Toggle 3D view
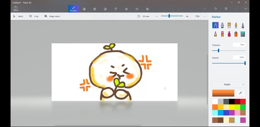 coord(143,16)
